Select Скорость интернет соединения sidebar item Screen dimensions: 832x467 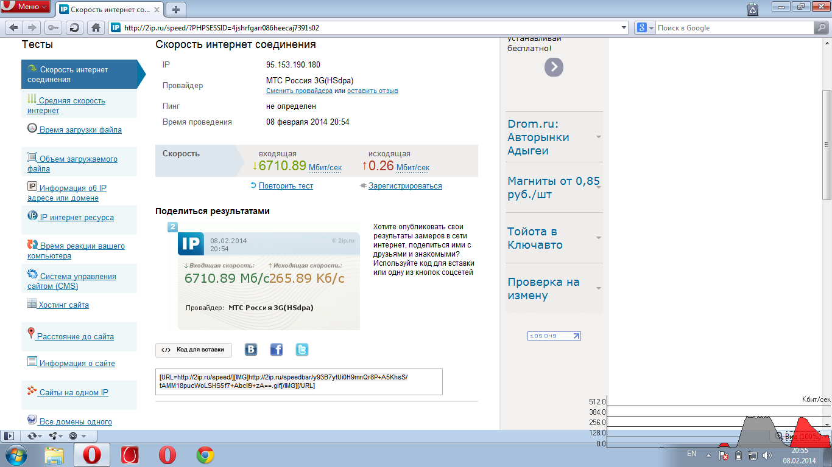pos(79,74)
